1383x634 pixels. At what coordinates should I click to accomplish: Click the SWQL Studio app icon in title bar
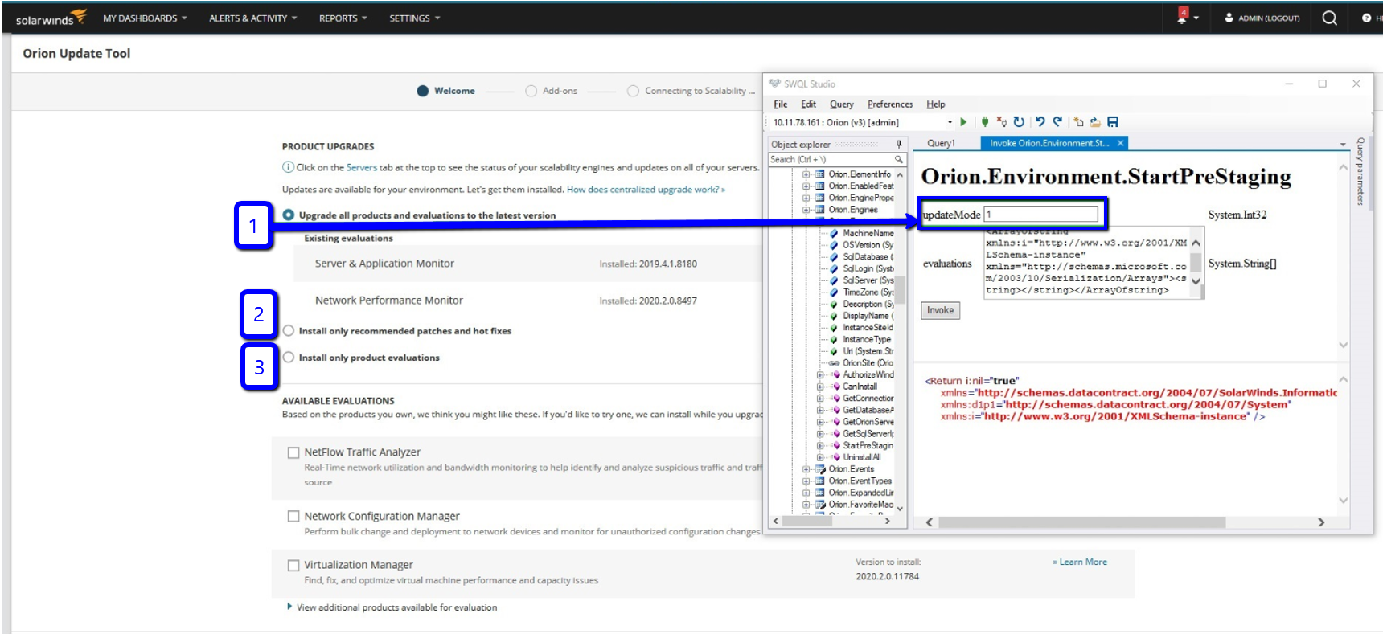[x=775, y=84]
